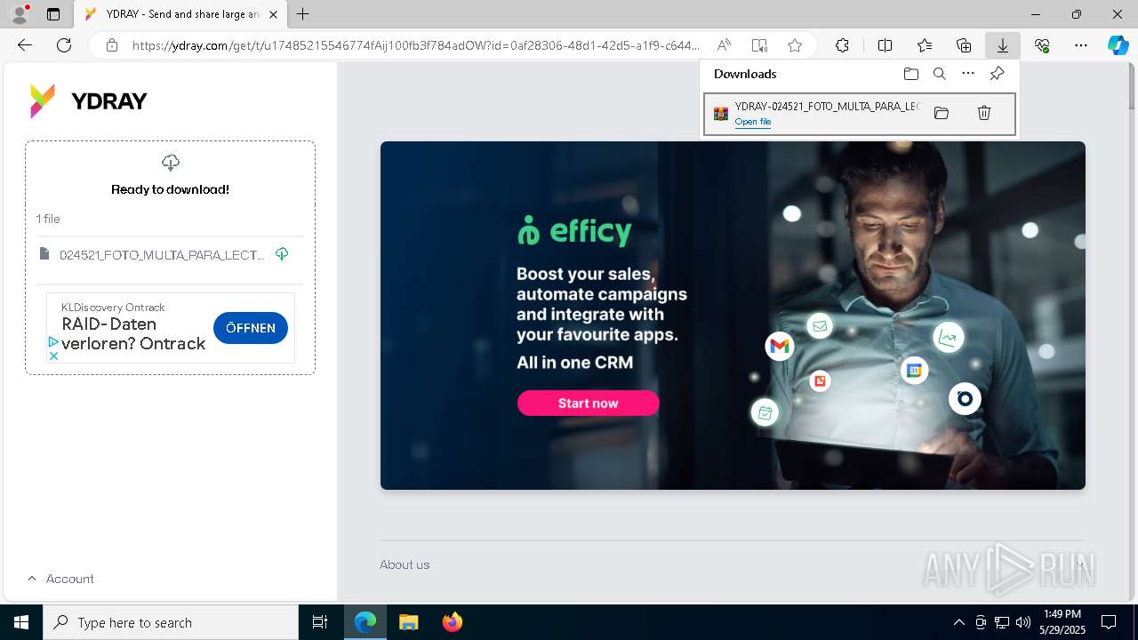This screenshot has height=640, width=1138.
Task: Toggle the Downloads toolbar button
Action: click(1003, 45)
